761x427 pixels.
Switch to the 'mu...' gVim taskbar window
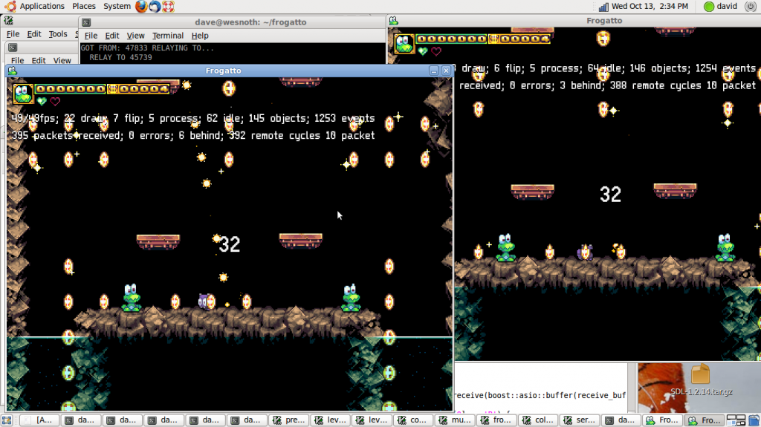tap(454, 420)
